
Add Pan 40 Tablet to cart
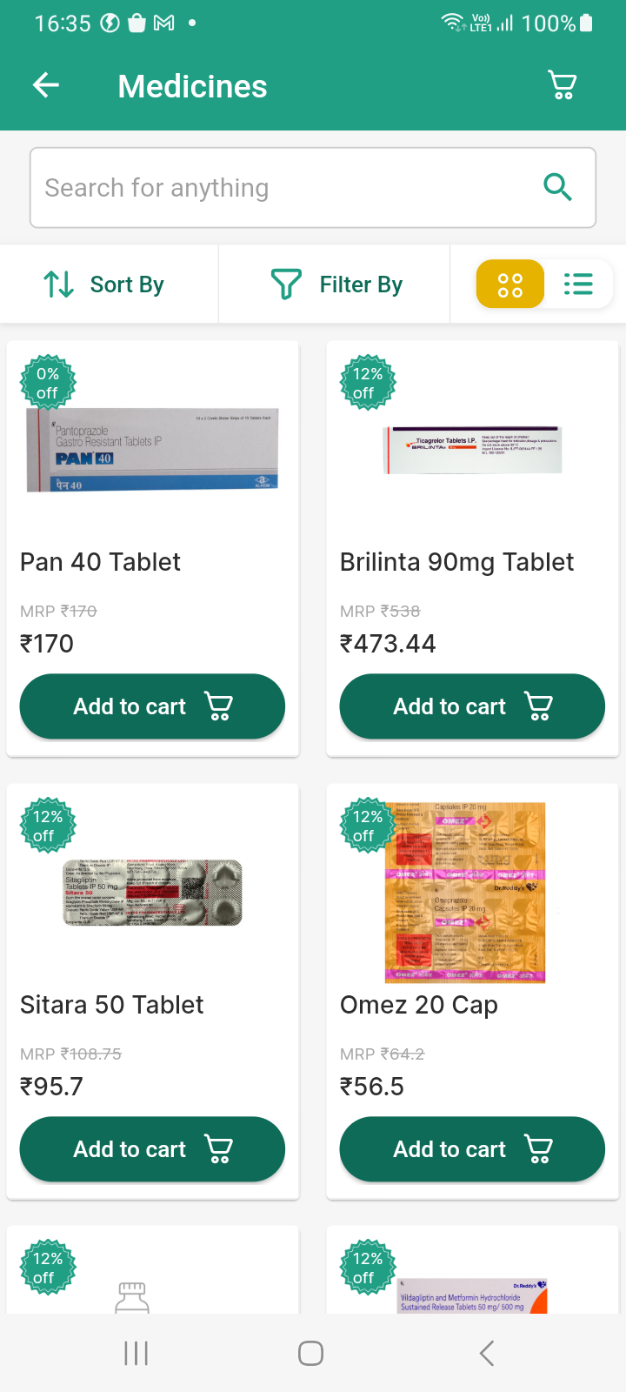[152, 706]
